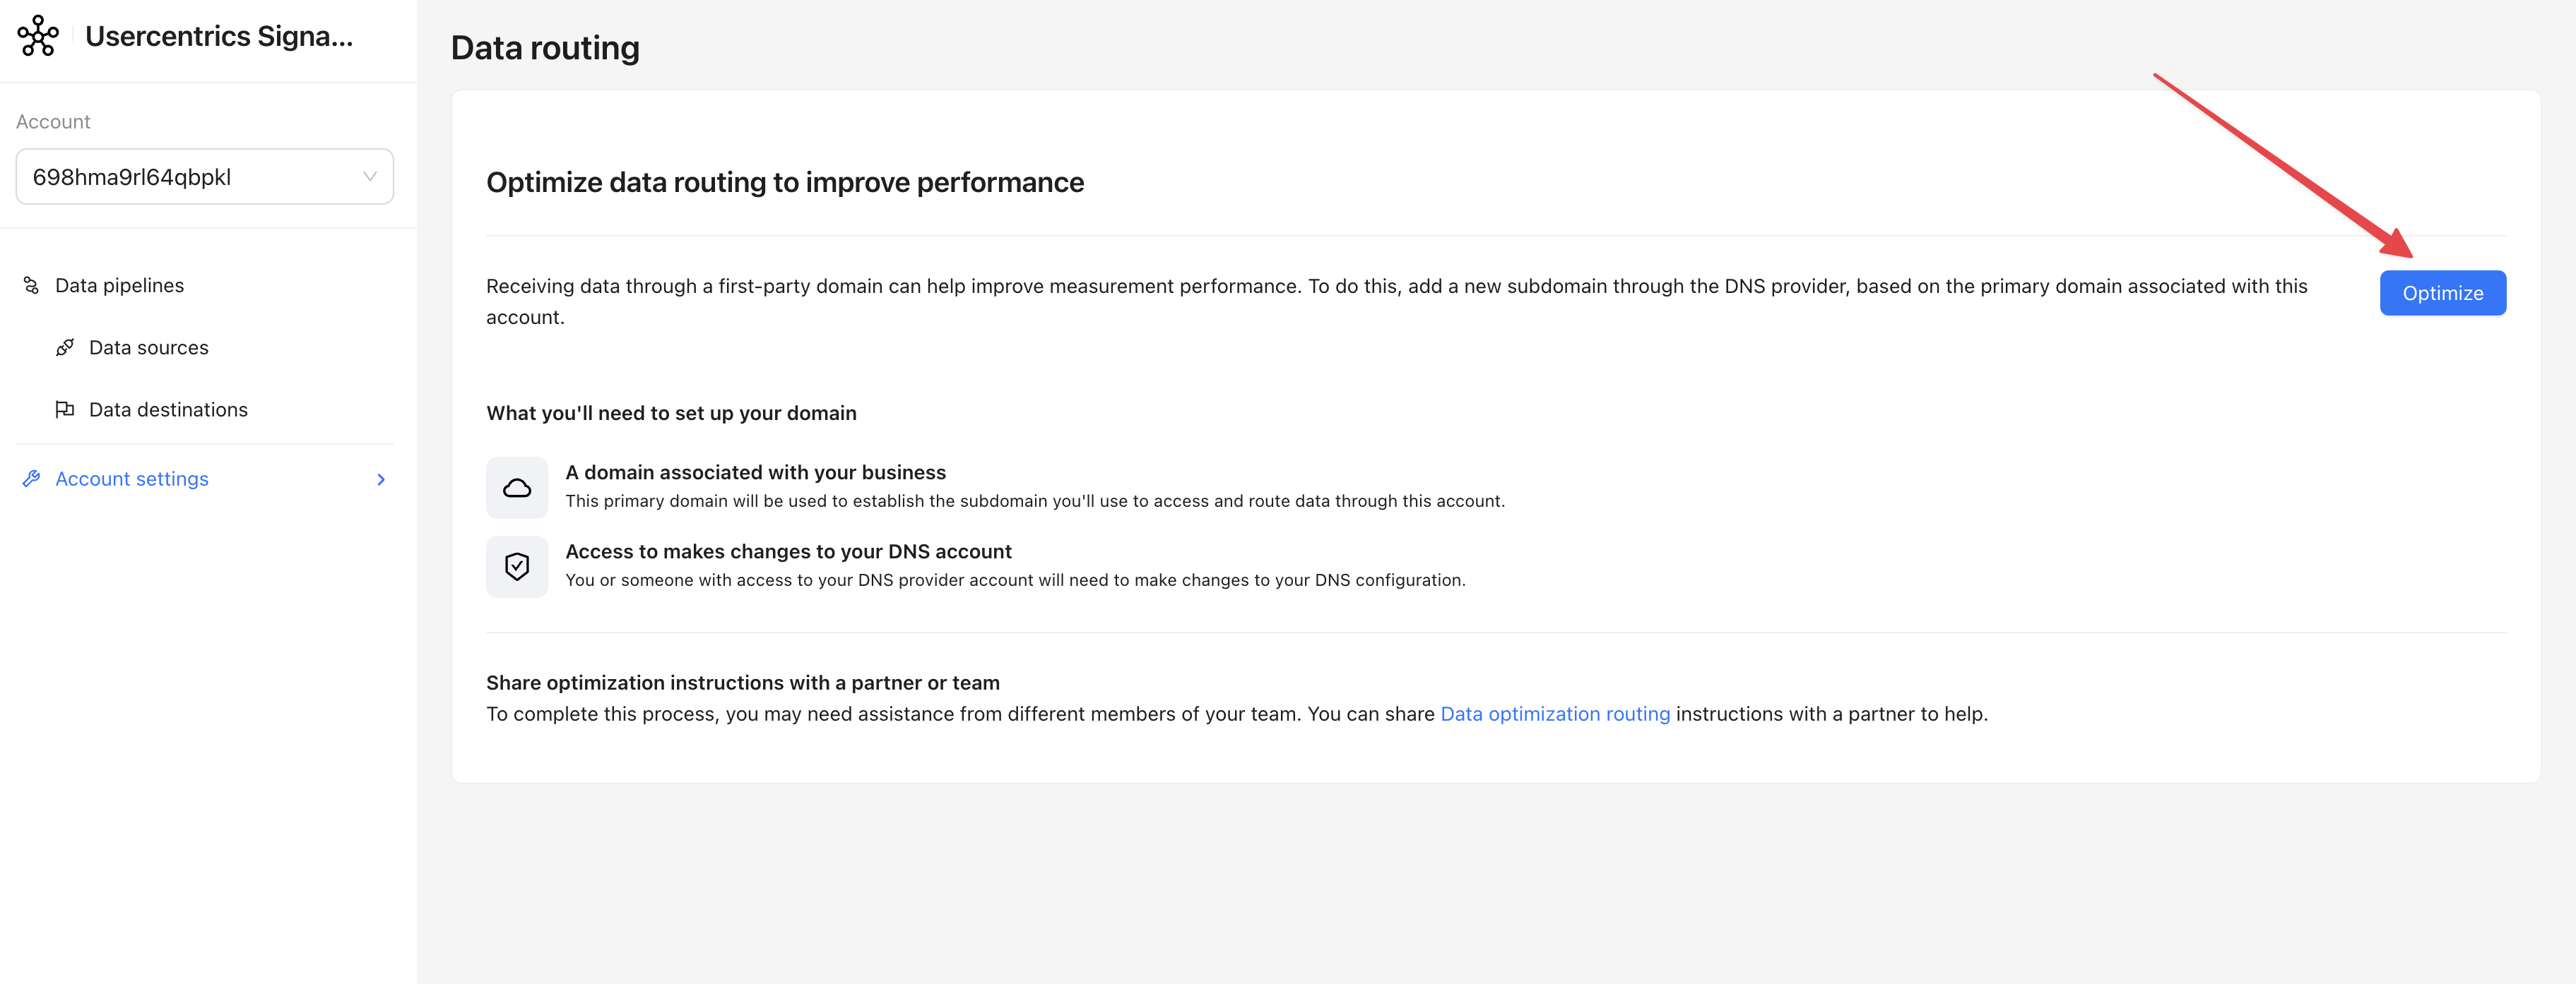Click the Data sources plug icon
The image size is (2576, 984).
coord(65,347)
